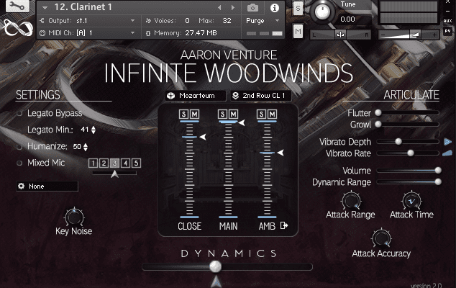
Task: Open the 2nd Row CL 1 position dropdown
Action: click(259, 96)
